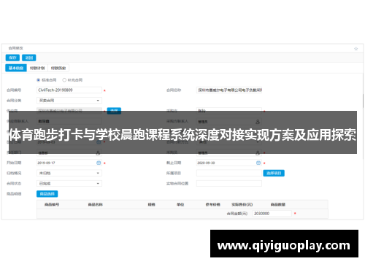The width and height of the screenshot is (365, 264).
Task: Click the 开始日期 date field
Action: click(69, 163)
